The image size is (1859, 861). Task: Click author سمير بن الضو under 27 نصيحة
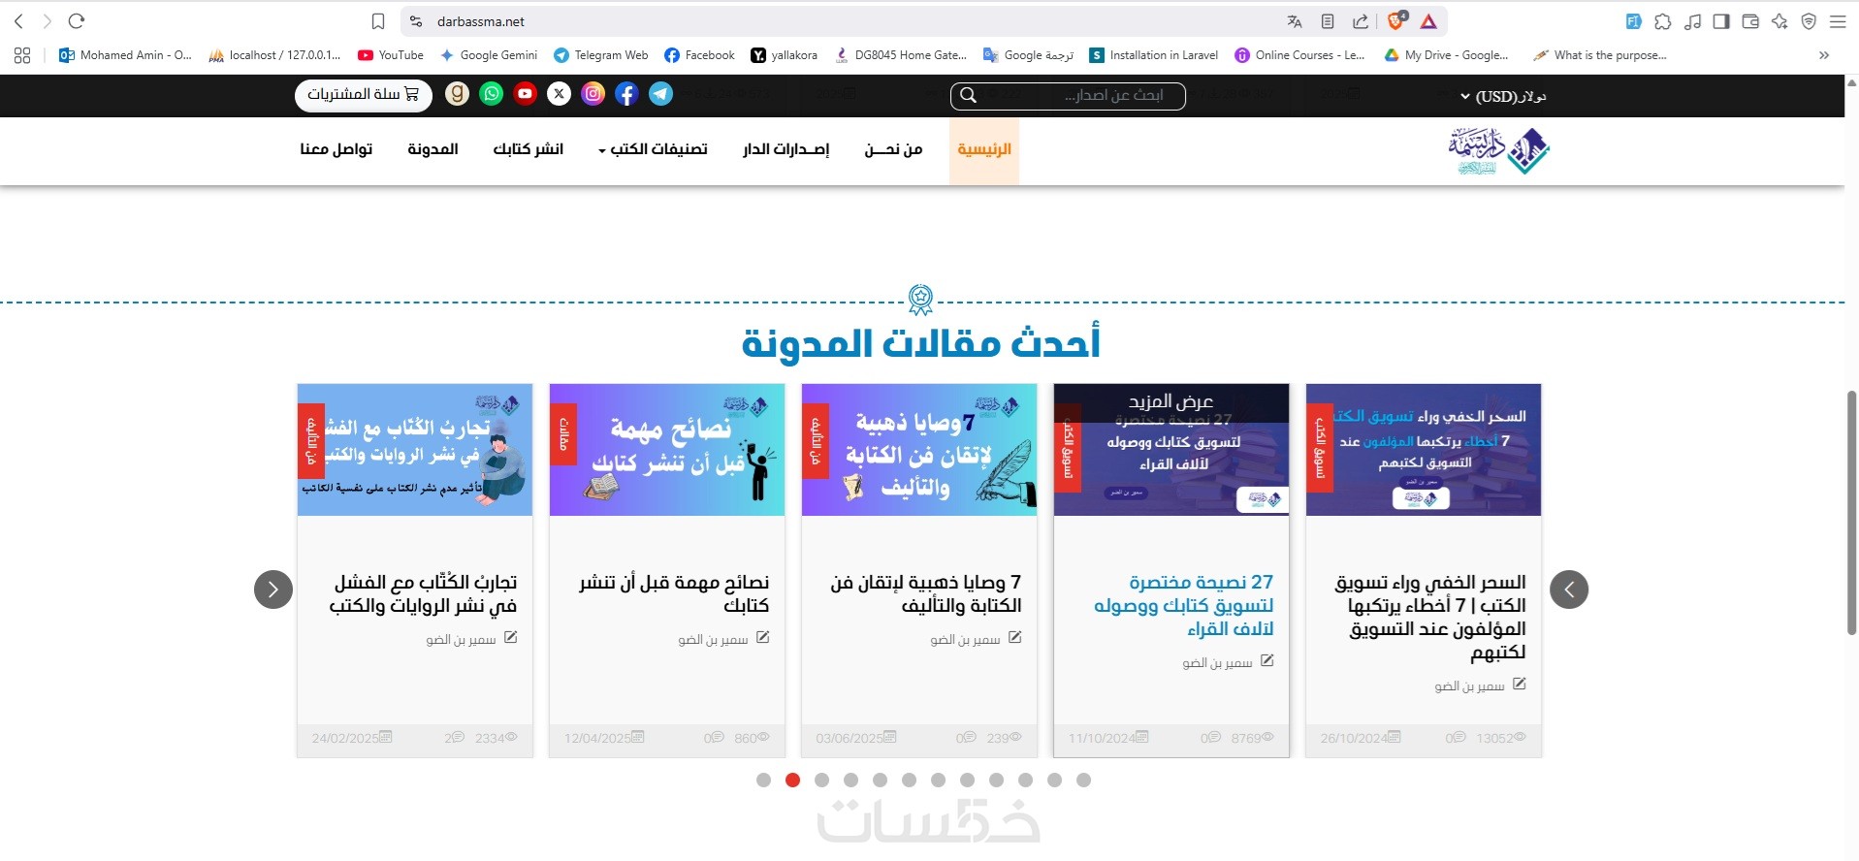coord(1217,663)
